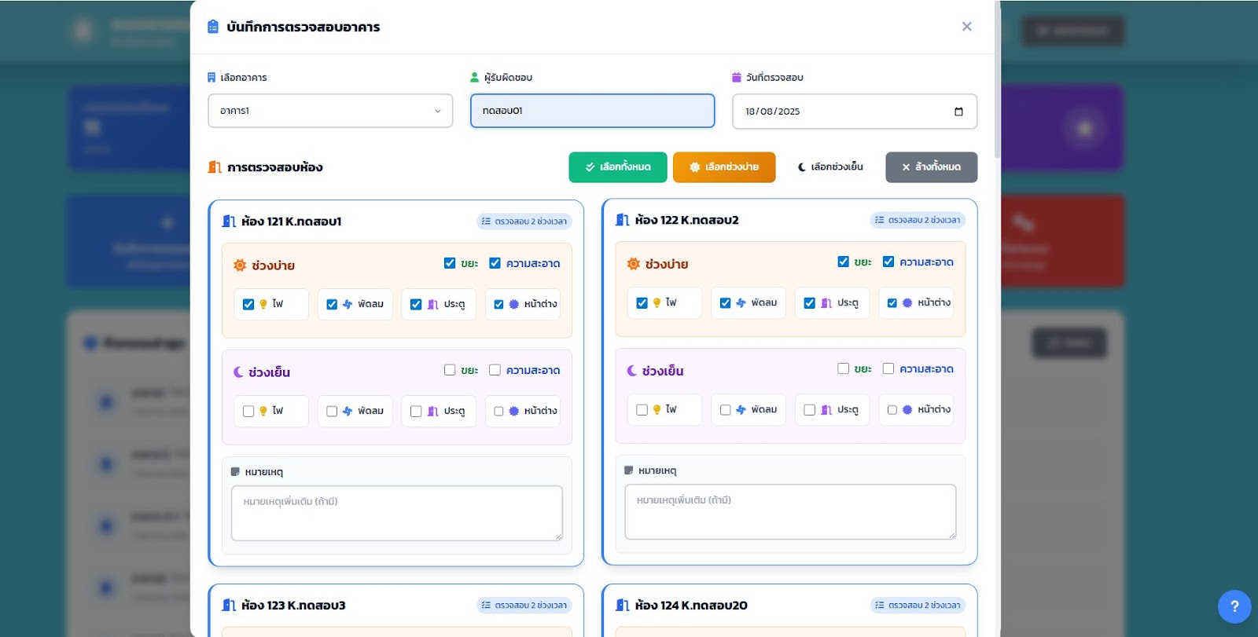Click the fan icon in ห้อง 121 ช่วงบ่าย

[x=348, y=305]
